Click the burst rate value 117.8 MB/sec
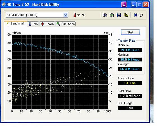 (x=130, y=96)
